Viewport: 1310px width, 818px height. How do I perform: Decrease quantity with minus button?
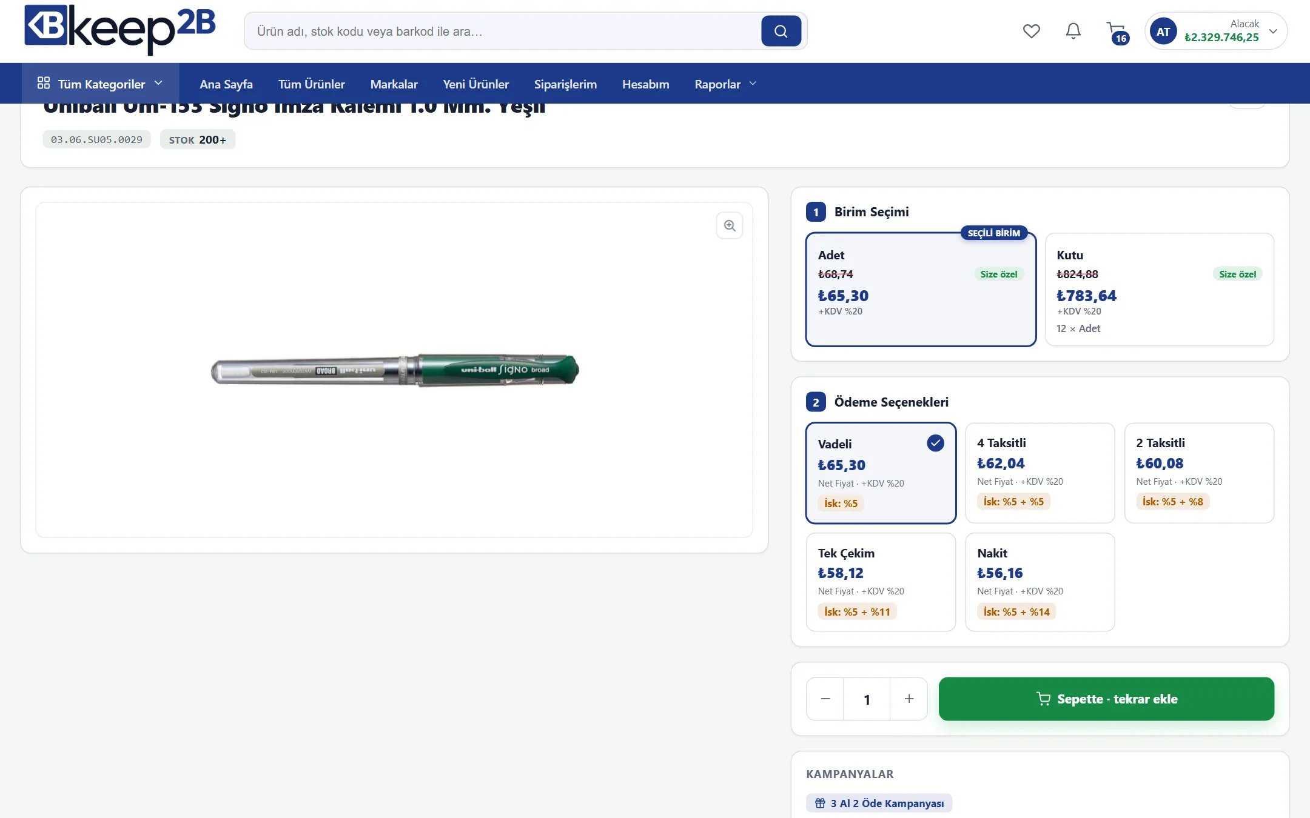825,699
